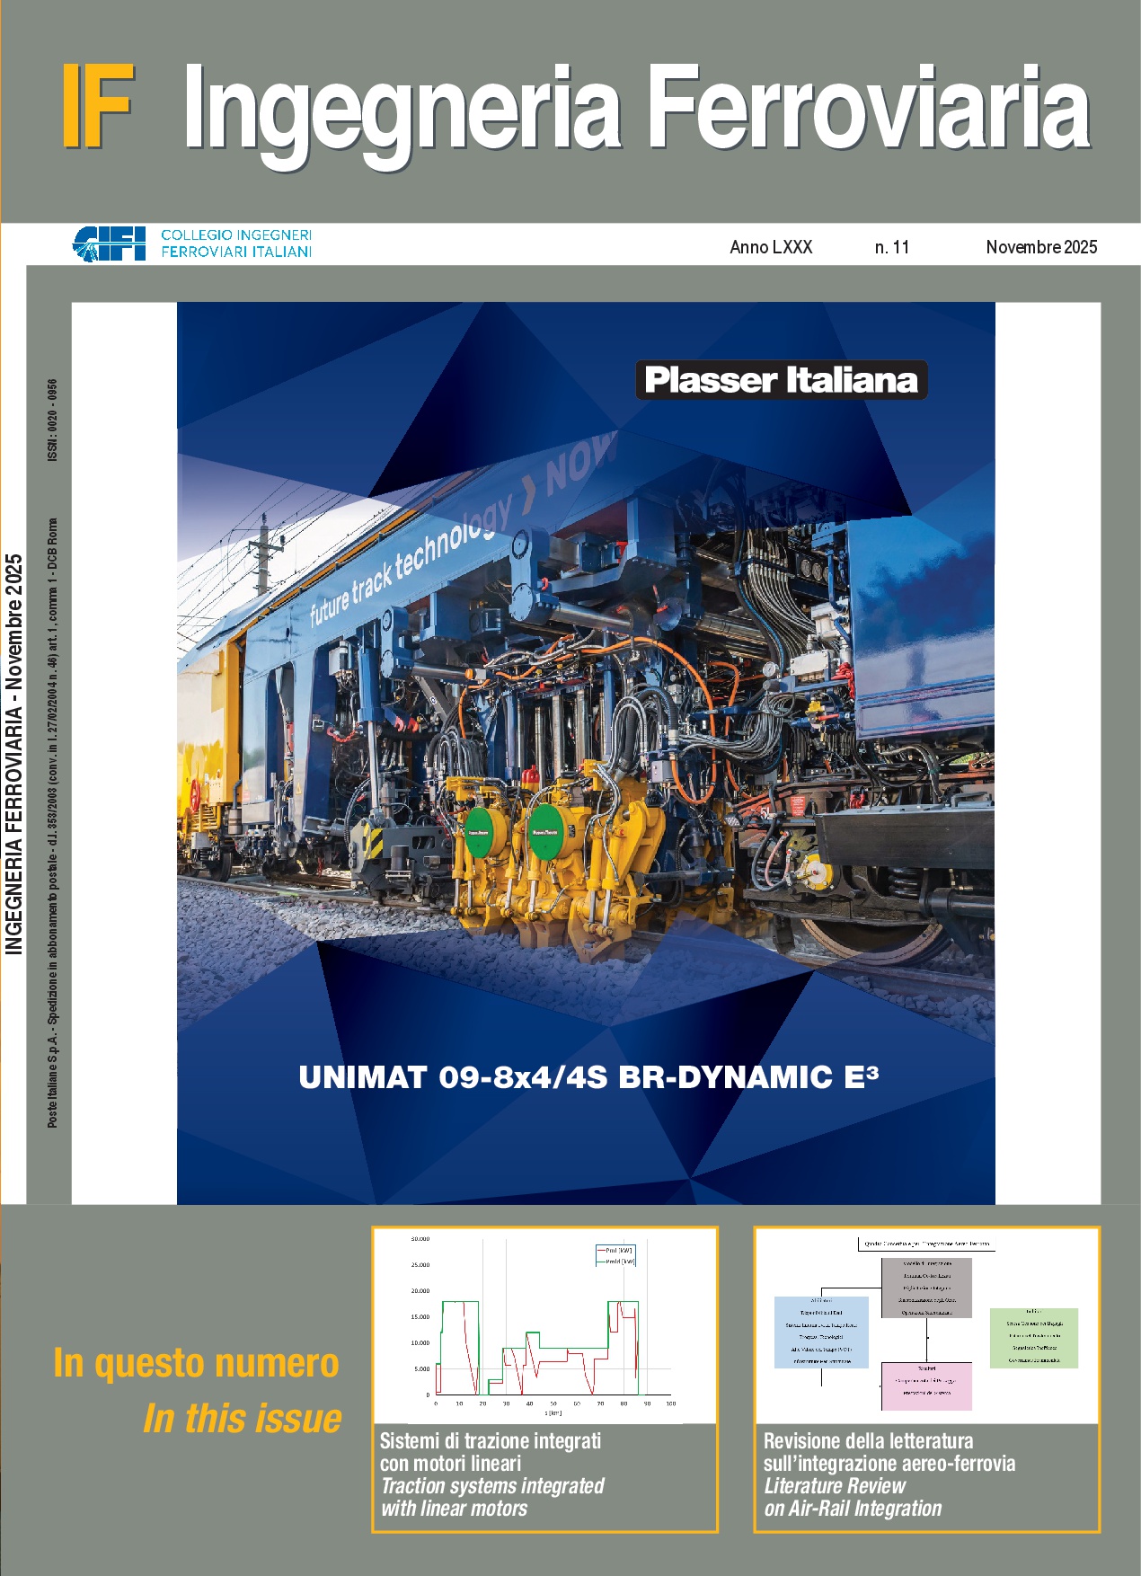Image resolution: width=1141 pixels, height=1576 pixels.
Task: Click the gray box in diagram
Action: tap(926, 1288)
